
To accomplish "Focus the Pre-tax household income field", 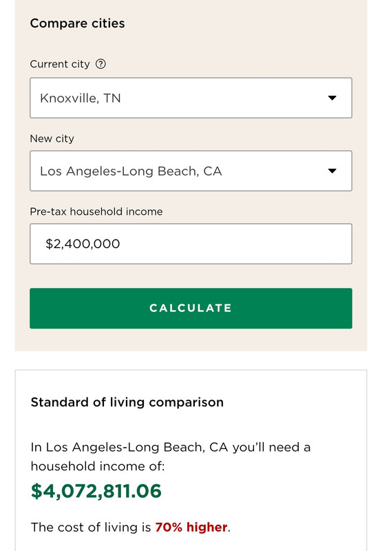I will click(191, 244).
